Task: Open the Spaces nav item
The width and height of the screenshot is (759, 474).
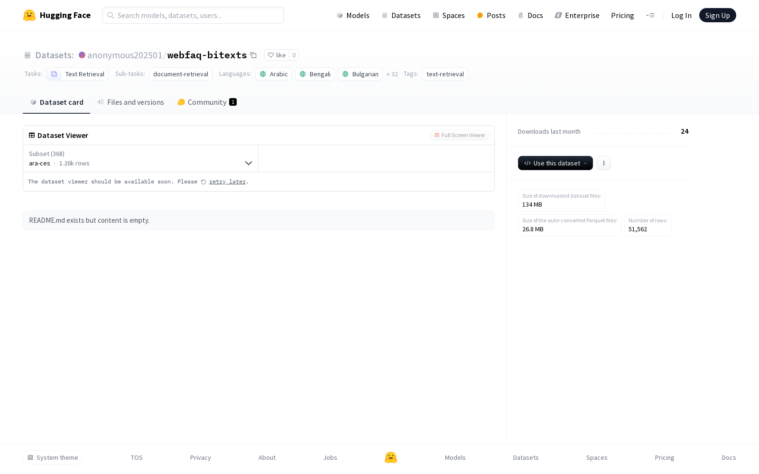Action: [449, 15]
